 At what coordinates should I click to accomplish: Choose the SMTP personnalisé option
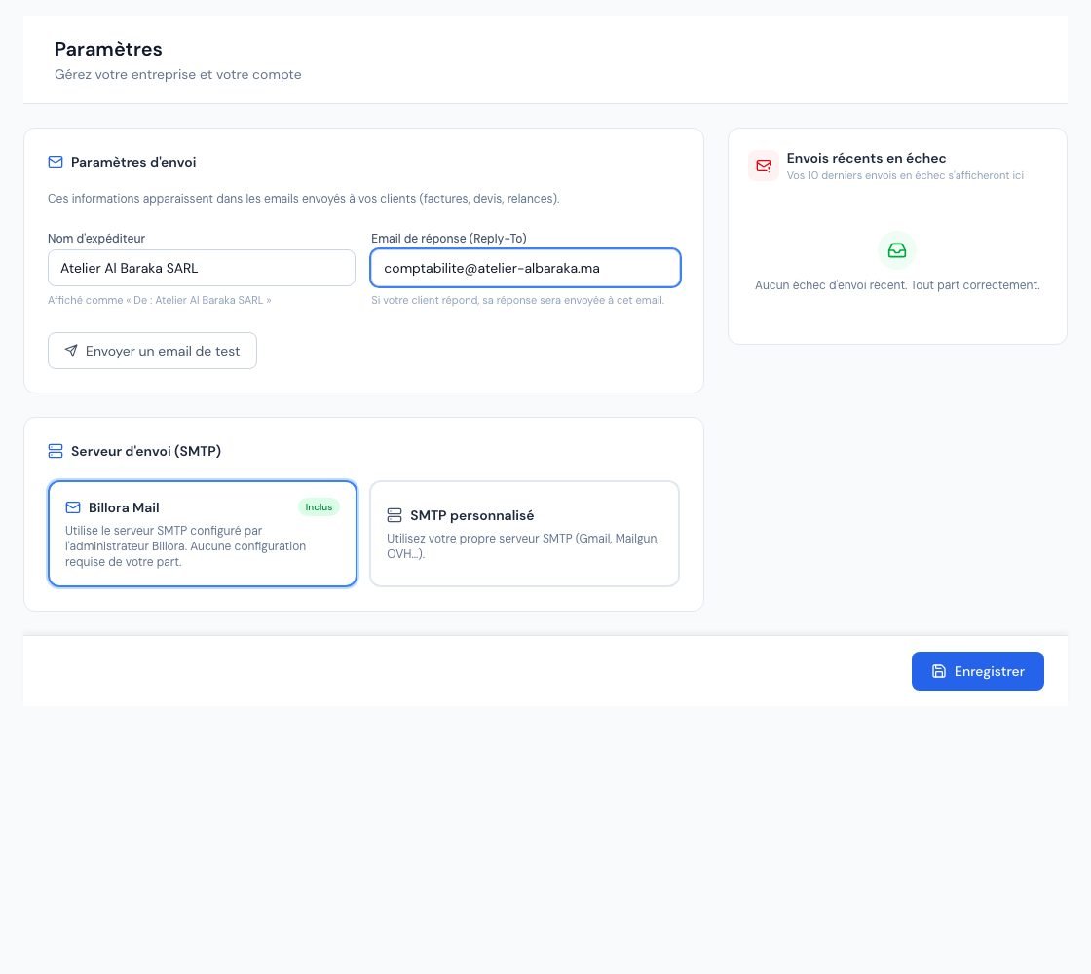point(525,534)
